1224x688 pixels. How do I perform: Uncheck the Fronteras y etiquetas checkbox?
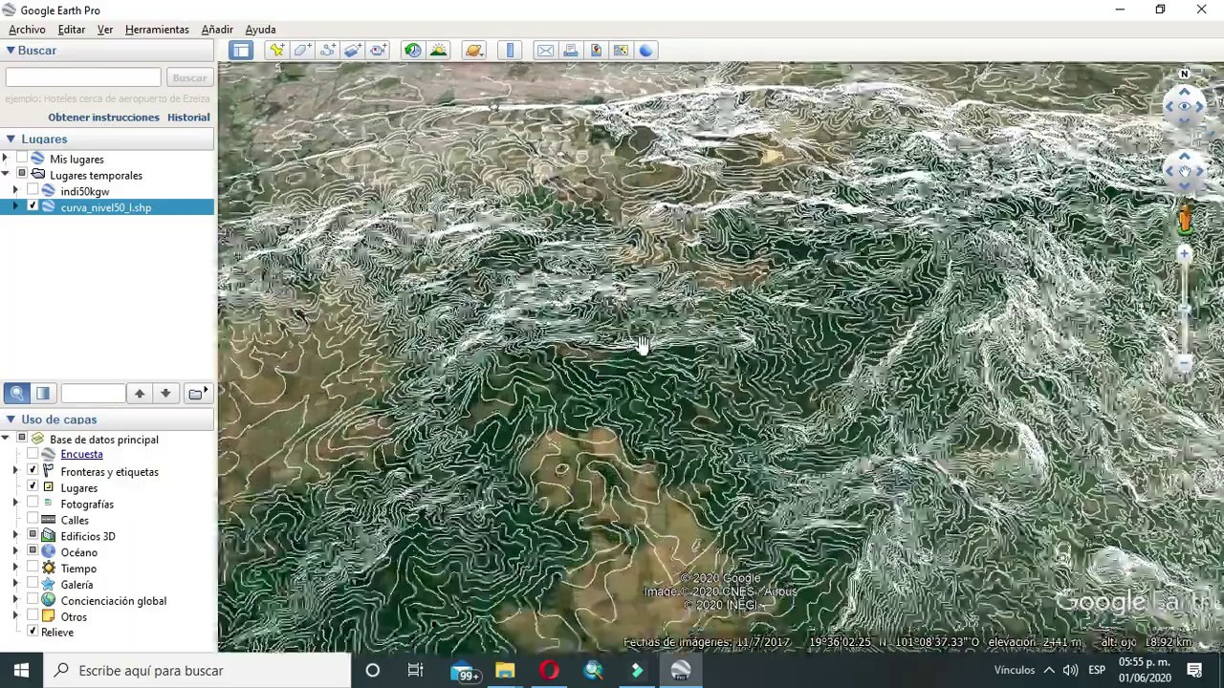click(33, 471)
